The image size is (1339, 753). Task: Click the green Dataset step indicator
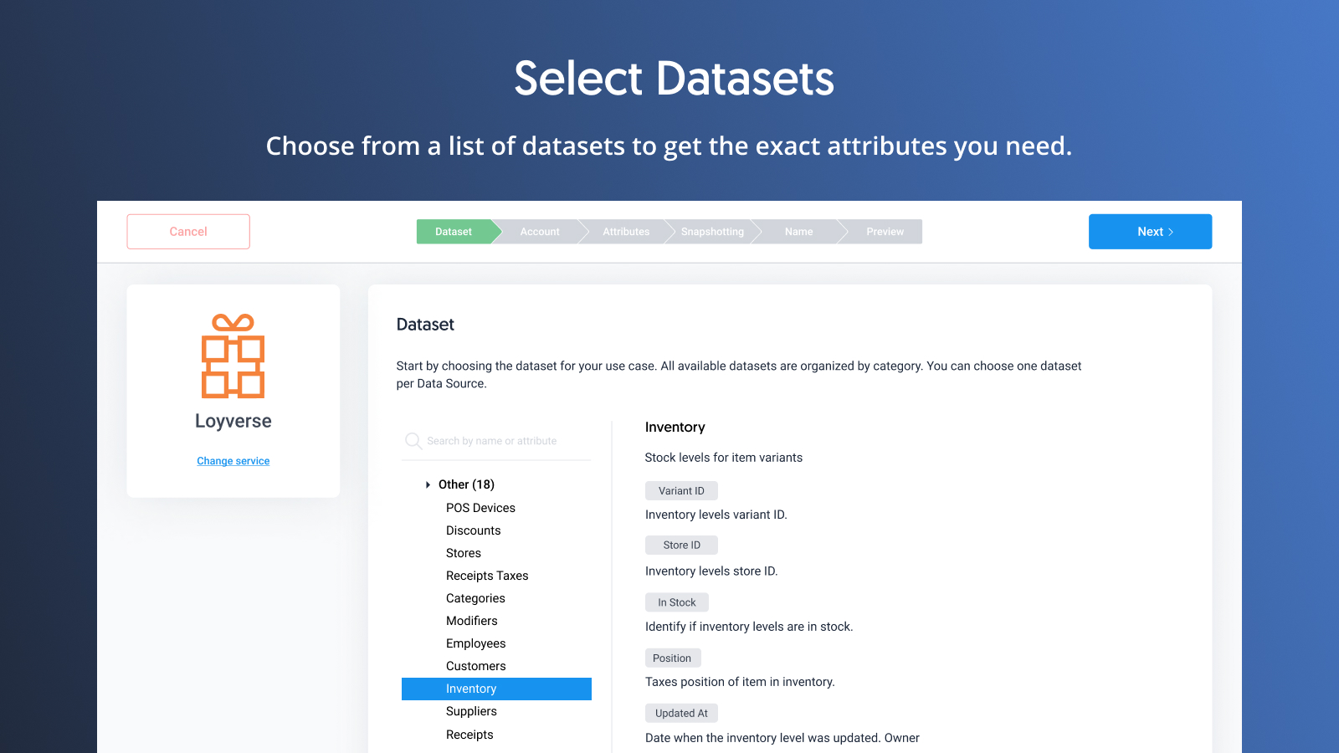[x=453, y=232]
